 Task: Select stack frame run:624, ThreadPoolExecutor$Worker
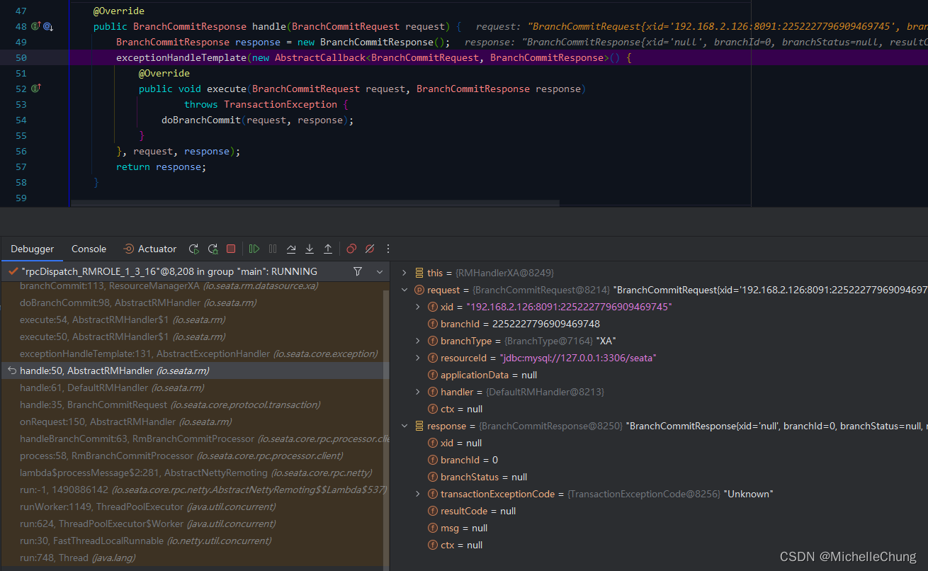tap(191, 524)
